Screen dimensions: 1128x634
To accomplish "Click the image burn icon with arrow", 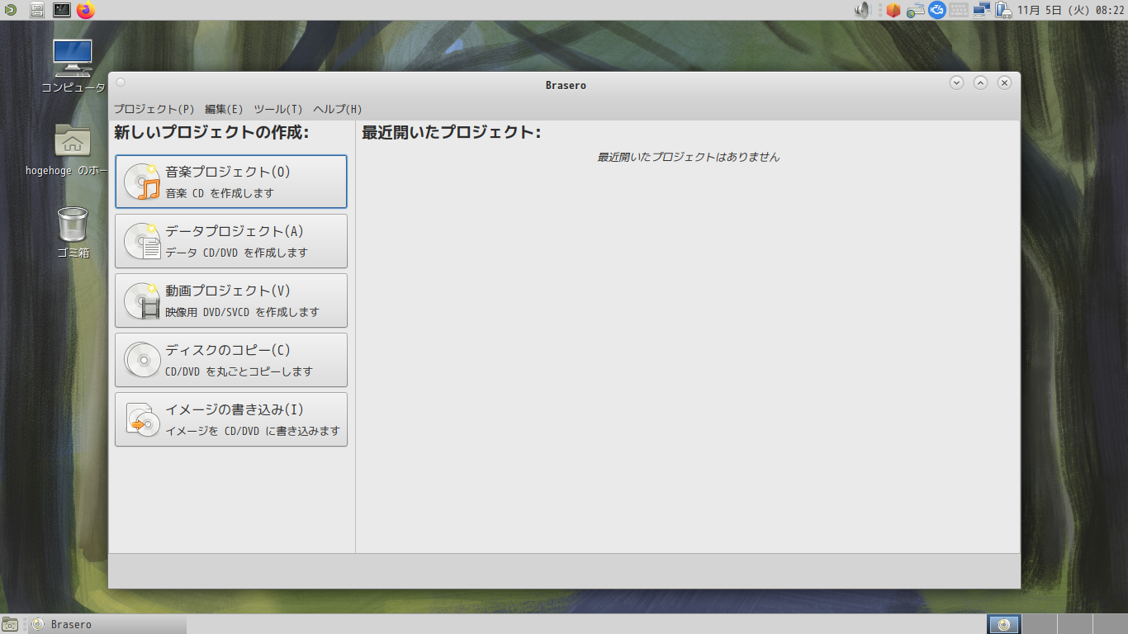I will pos(142,419).
